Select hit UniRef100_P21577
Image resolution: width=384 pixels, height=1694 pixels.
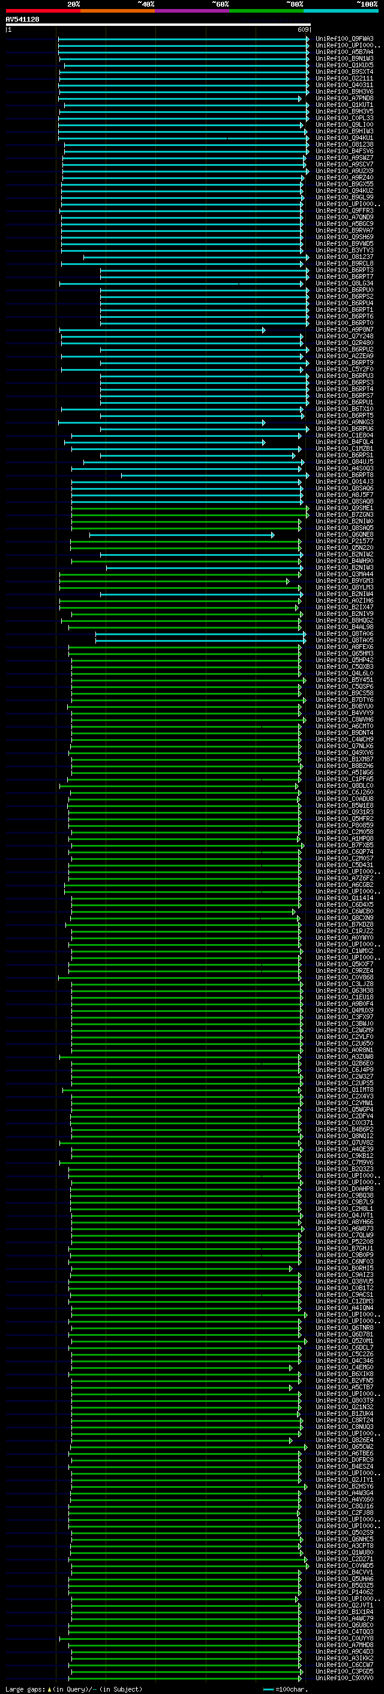point(344,541)
